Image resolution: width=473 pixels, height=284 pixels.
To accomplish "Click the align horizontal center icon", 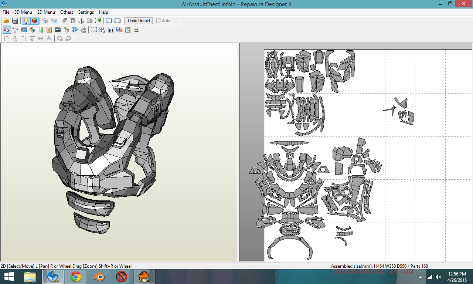I will pos(15,38).
